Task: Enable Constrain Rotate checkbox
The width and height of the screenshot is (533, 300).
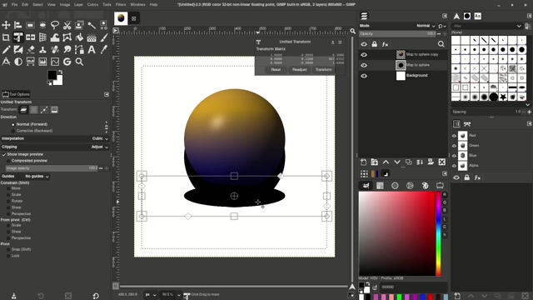Action: tap(8, 201)
